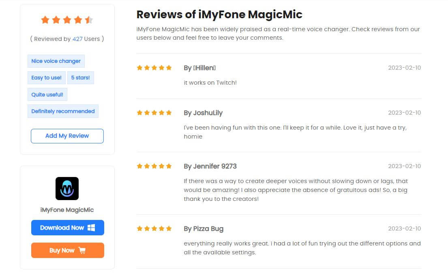
Task: Click the 427 users review count link
Action: coord(77,39)
